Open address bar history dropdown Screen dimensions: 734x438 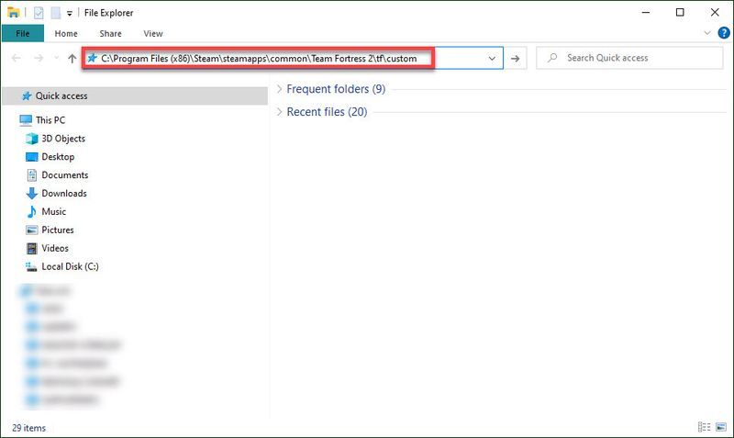tap(492, 58)
